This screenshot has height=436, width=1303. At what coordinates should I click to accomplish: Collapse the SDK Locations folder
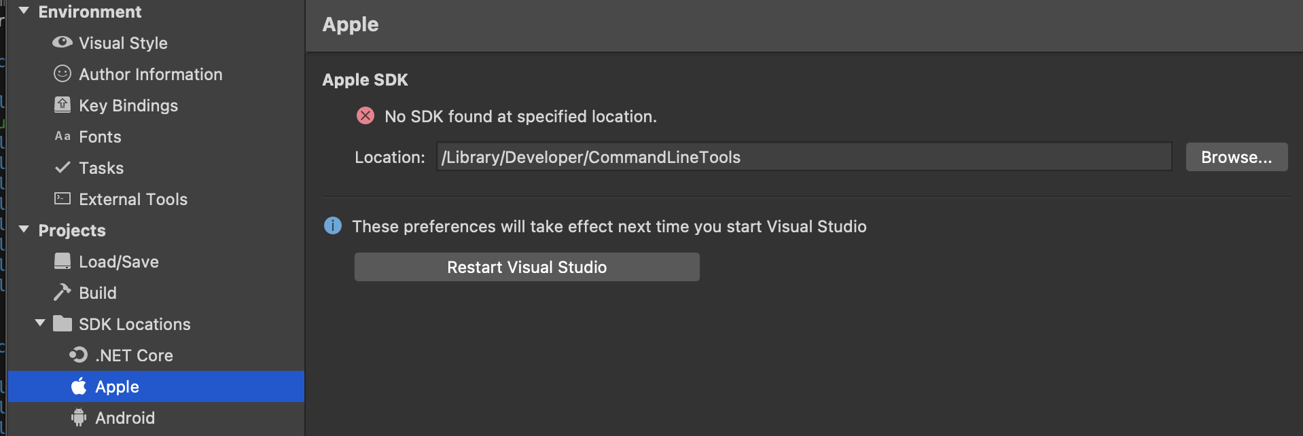click(40, 323)
